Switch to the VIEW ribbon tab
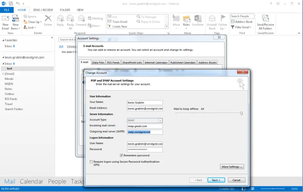Viewport: 303px width, 192px height. tap(80, 10)
